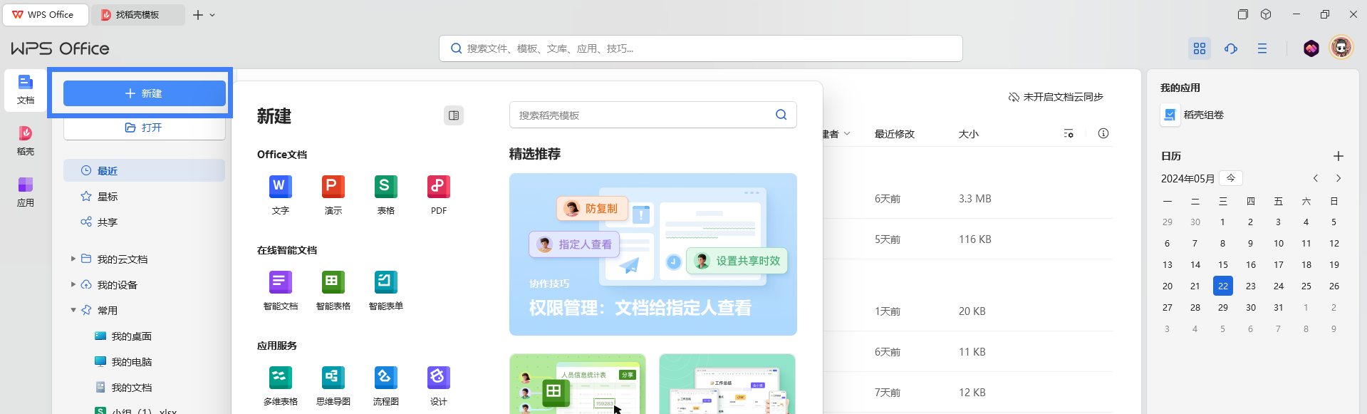Viewport: 1367px width, 414px height.
Task: Select day 22 in the calendar
Action: [x=1223, y=286]
